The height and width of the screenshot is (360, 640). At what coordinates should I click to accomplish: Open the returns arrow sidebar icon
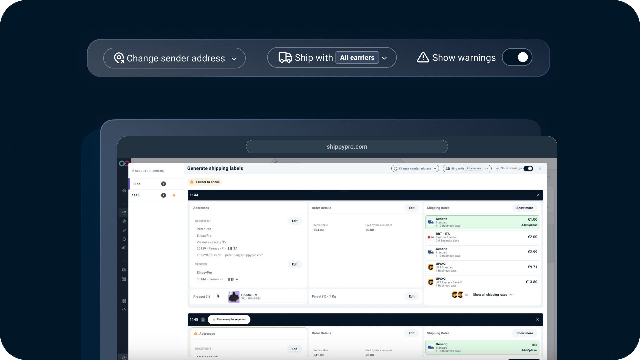pyautogui.click(x=124, y=230)
